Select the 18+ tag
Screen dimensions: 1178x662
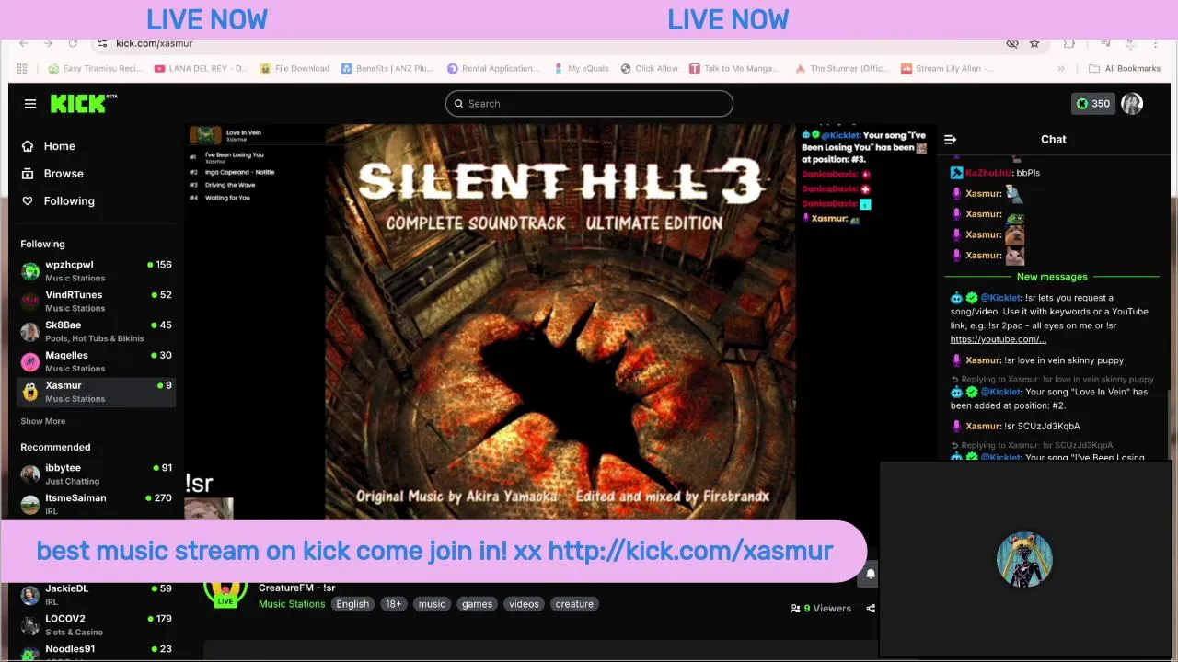click(x=394, y=604)
